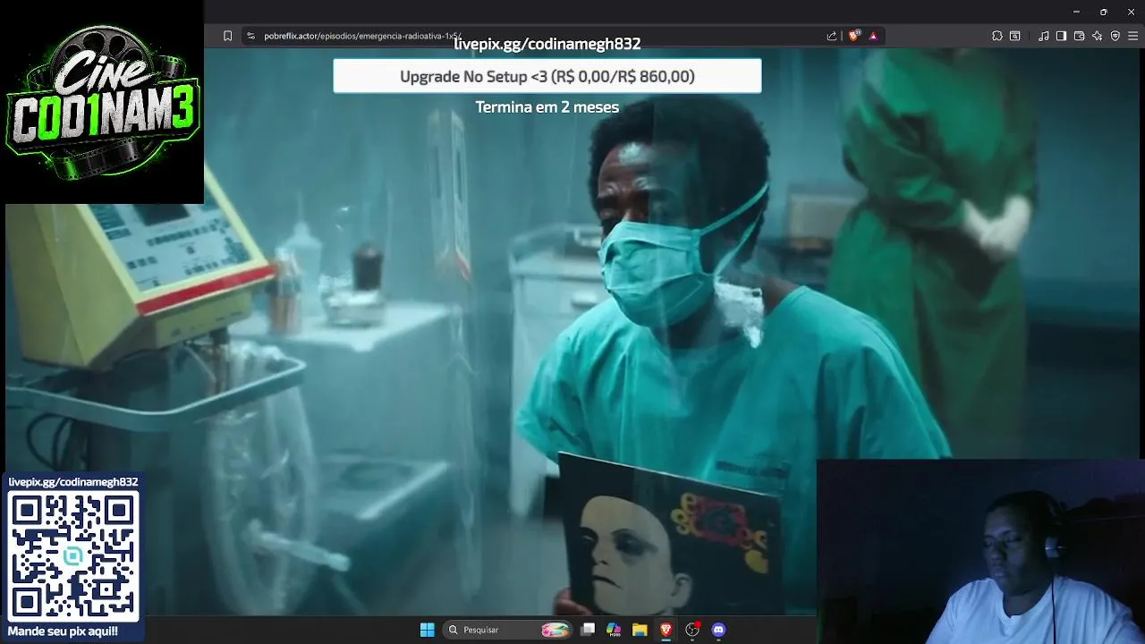Viewport: 1145px width, 644px height.
Task: Open the Brave VPN shield icon
Action: pyautogui.click(x=1115, y=36)
